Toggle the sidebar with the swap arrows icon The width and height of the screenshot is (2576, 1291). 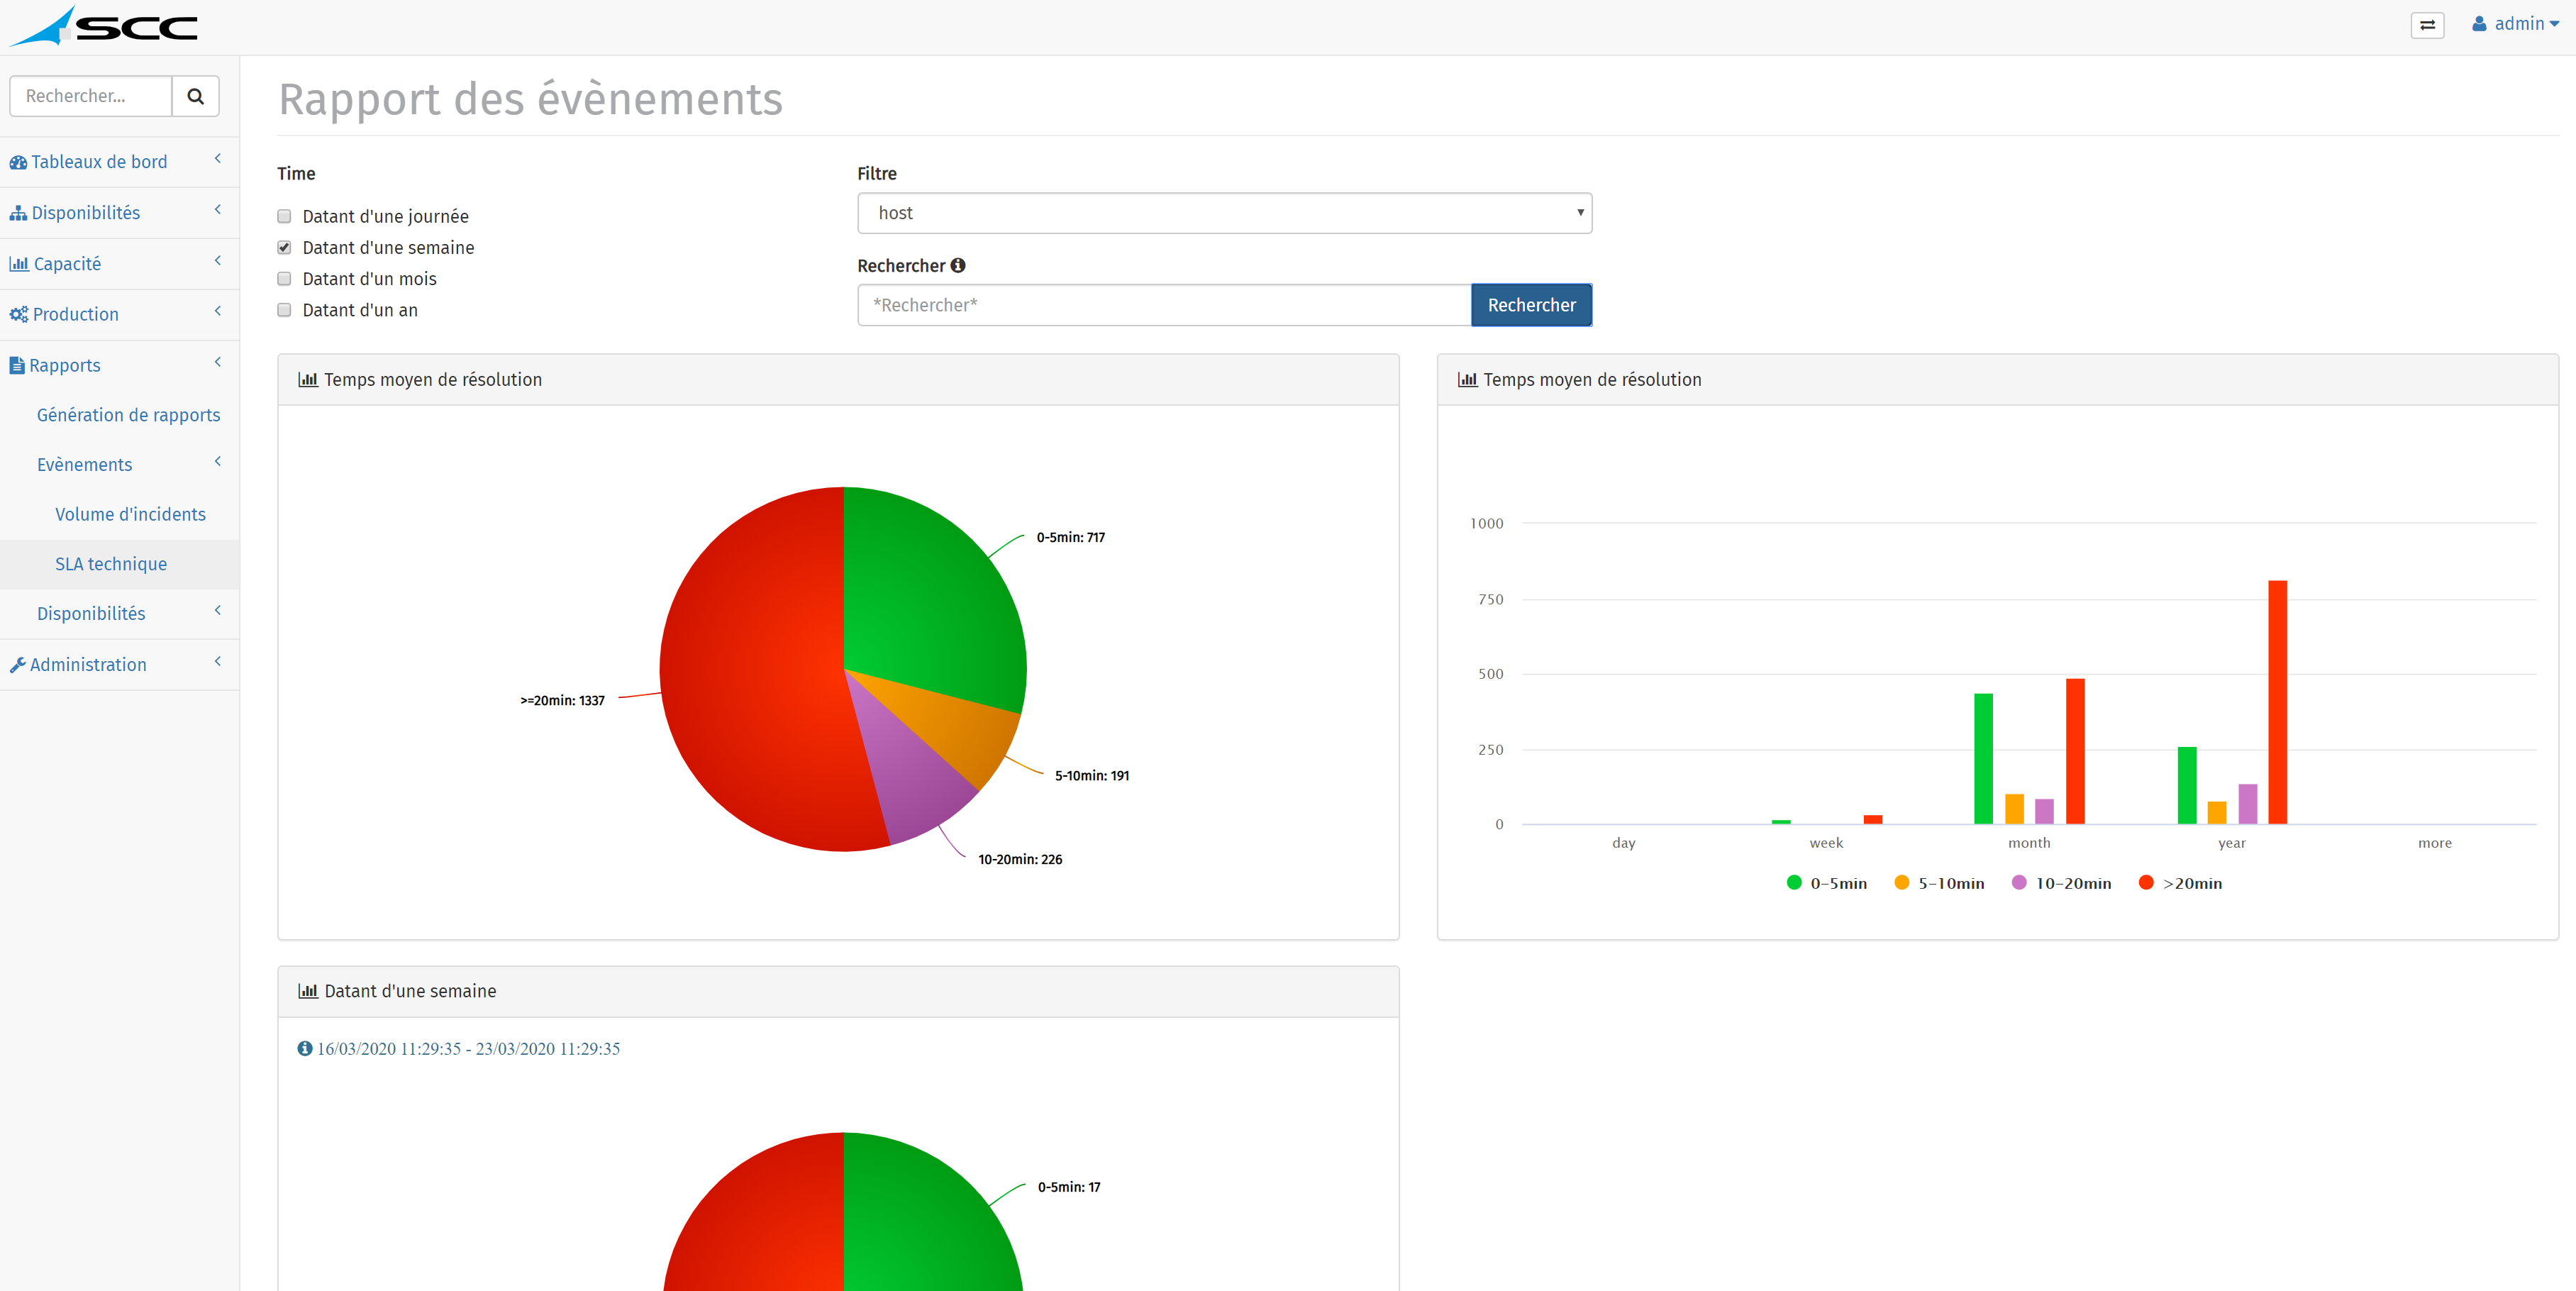[x=2427, y=25]
